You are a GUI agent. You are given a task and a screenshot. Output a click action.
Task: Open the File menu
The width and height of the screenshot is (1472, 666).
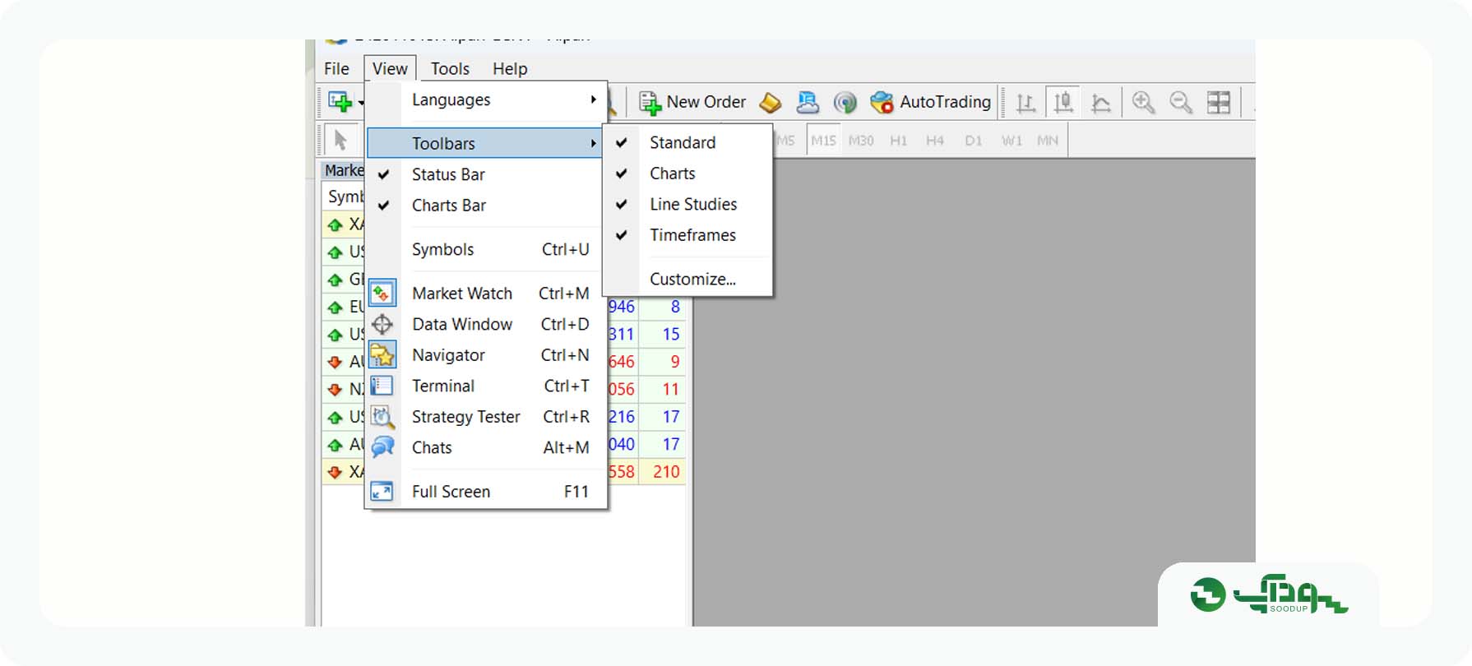[x=336, y=69]
